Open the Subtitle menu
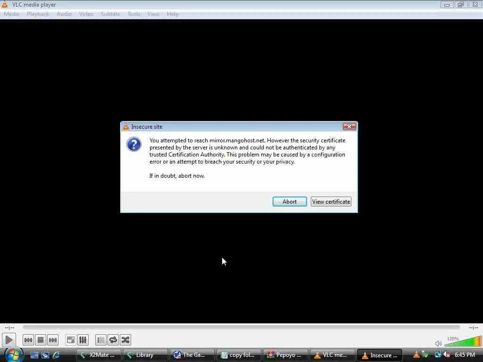Image resolution: width=483 pixels, height=362 pixels. coord(110,14)
